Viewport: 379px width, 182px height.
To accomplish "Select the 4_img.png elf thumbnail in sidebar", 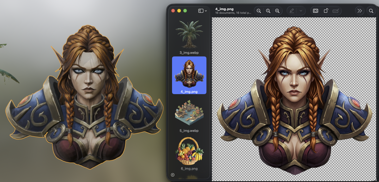I will [189, 74].
